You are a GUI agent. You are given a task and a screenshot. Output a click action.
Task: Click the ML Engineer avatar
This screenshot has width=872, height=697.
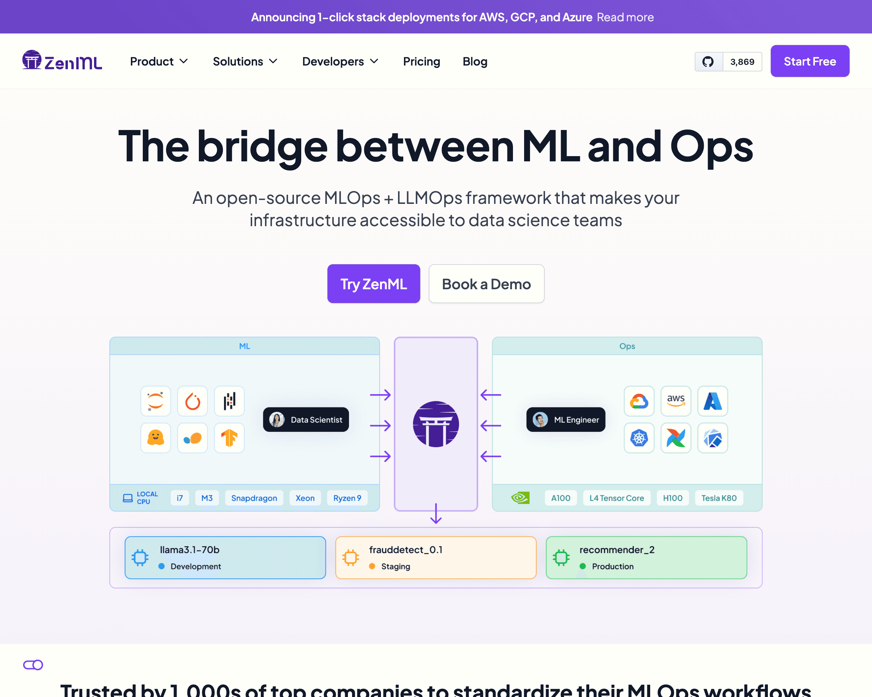(540, 420)
